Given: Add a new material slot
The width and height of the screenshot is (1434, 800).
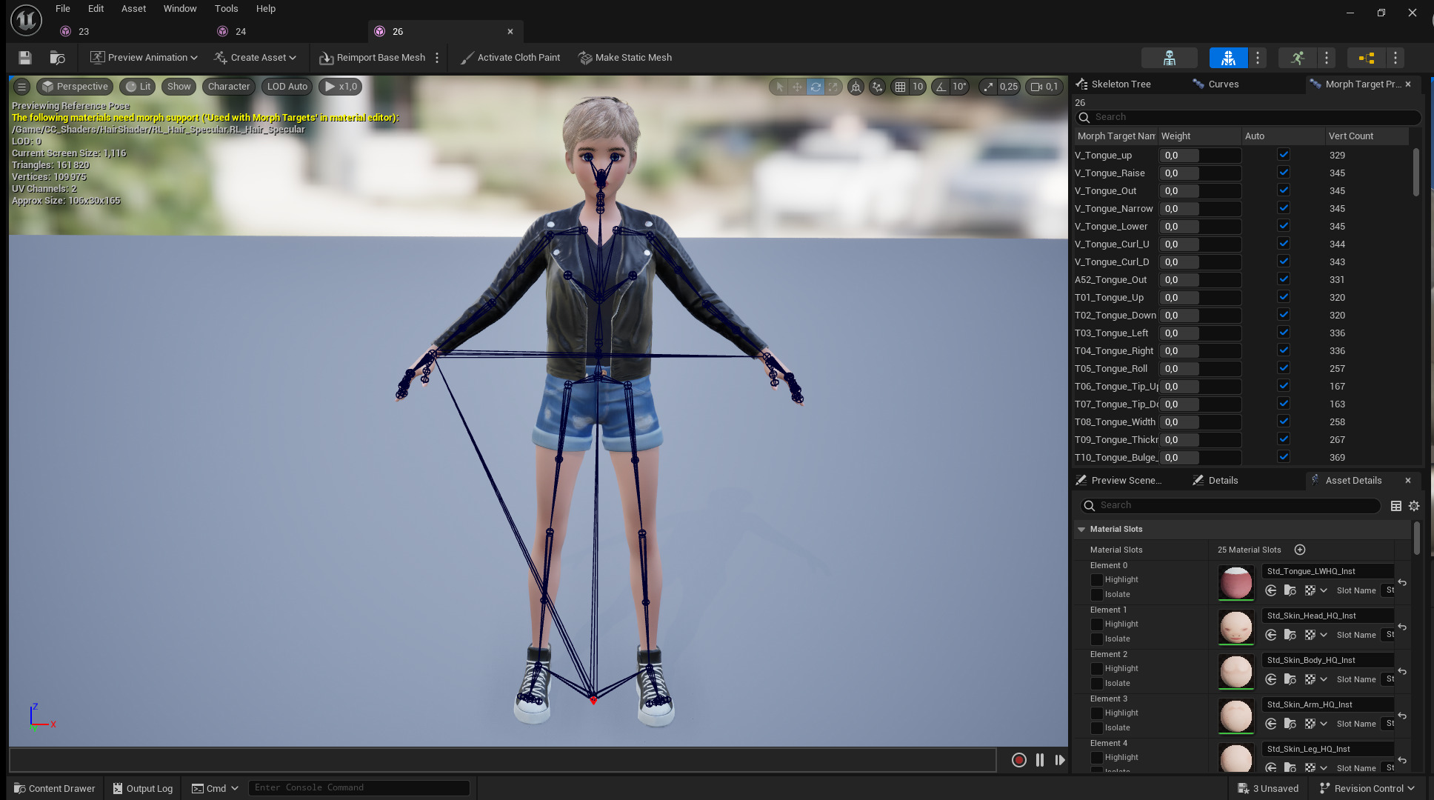Looking at the screenshot, I should (x=1299, y=550).
